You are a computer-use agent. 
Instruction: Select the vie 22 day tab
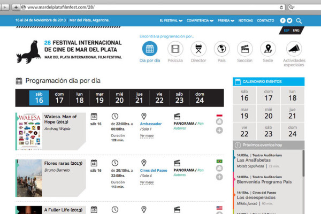(x=159, y=98)
